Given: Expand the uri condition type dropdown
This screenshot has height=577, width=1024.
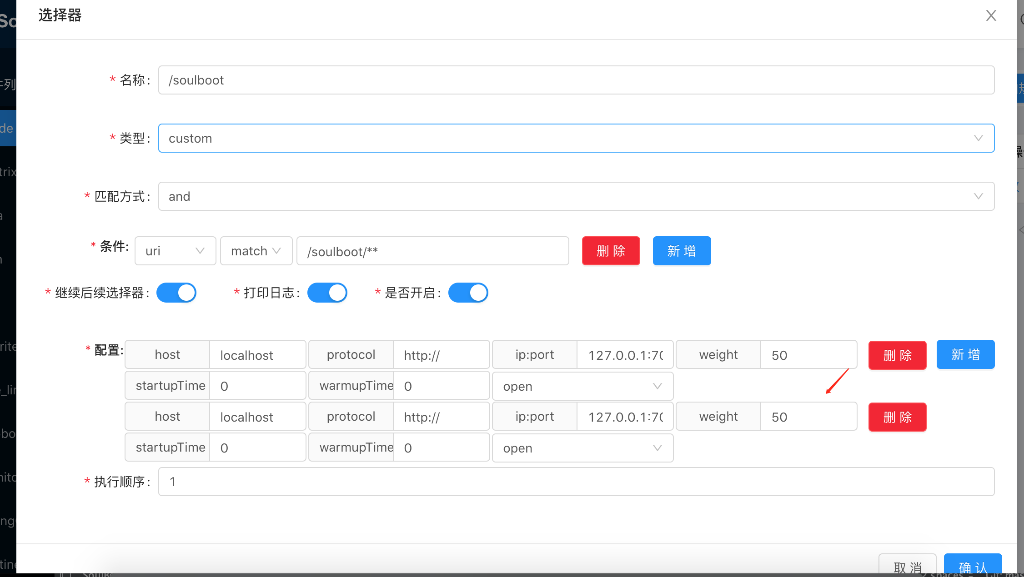Looking at the screenshot, I should [175, 251].
